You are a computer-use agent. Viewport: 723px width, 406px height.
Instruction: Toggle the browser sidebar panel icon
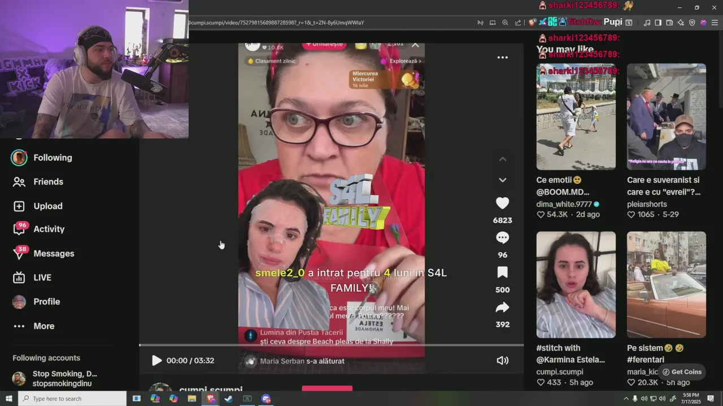(658, 23)
